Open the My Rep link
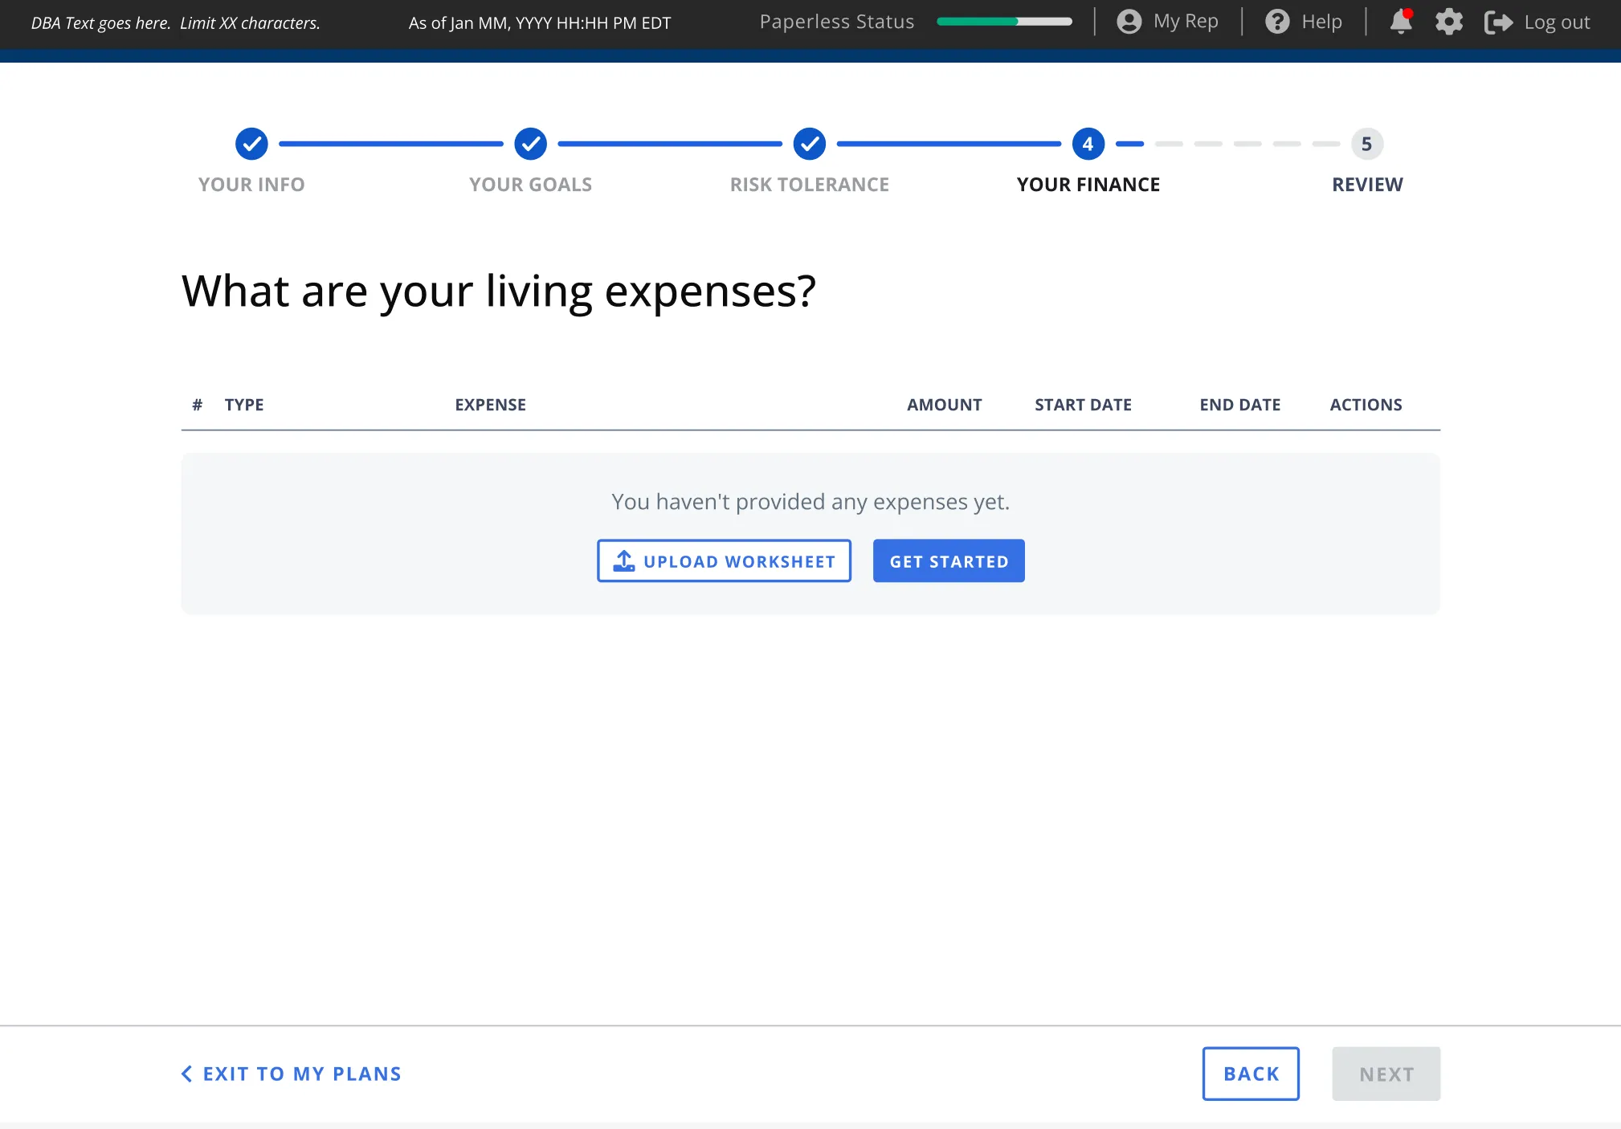 (1186, 22)
